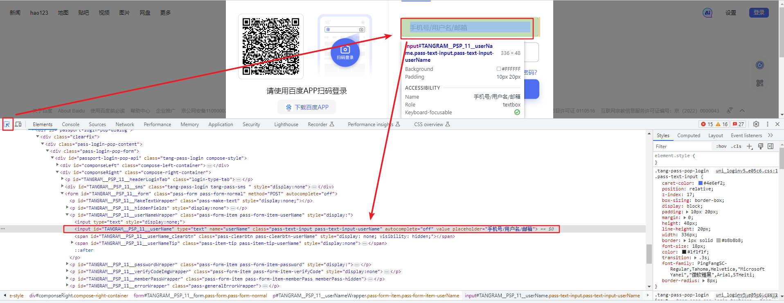Click the red errors count 15
Image resolution: width=784 pixels, height=303 pixels.
tap(707, 124)
